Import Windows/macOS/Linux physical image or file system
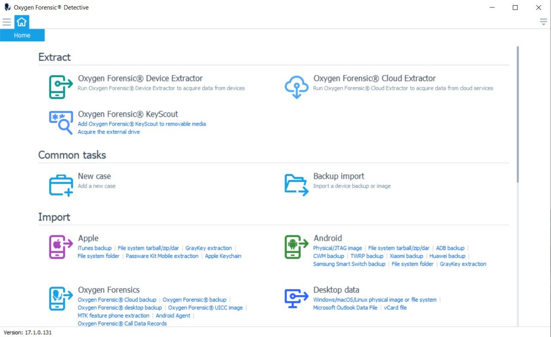 [375, 300]
